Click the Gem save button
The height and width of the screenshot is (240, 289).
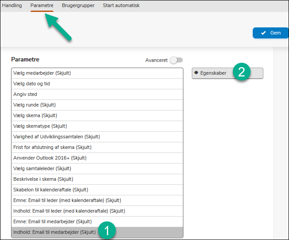coord(270,33)
